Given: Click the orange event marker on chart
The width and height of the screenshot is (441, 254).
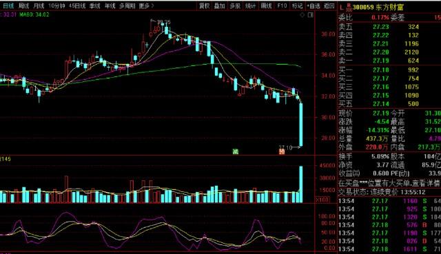Looking at the screenshot, I should coord(282,151).
